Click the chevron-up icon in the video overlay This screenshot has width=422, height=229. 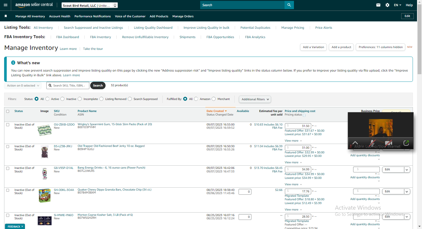click(355, 143)
